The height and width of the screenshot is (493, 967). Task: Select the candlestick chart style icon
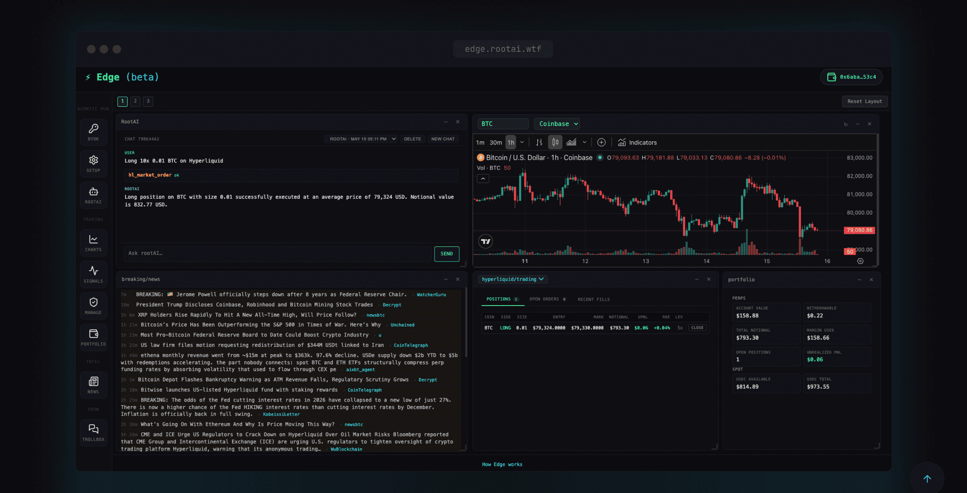pyautogui.click(x=555, y=142)
